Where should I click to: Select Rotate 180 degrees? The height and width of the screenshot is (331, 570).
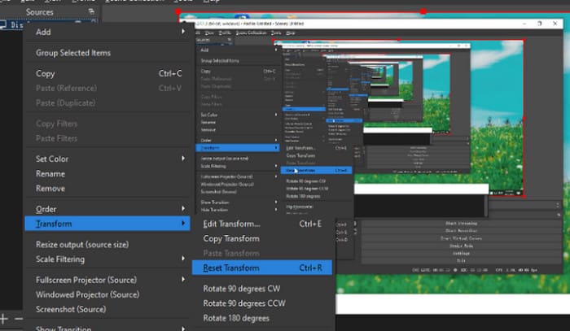click(x=236, y=318)
